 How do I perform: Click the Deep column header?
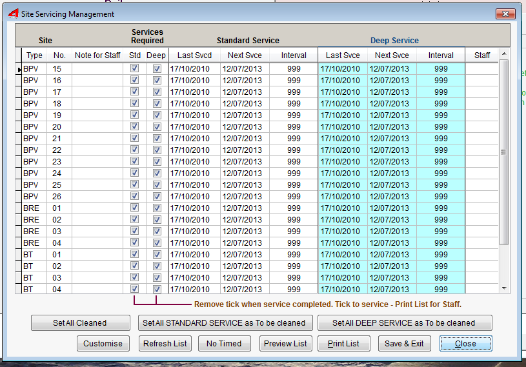[156, 55]
